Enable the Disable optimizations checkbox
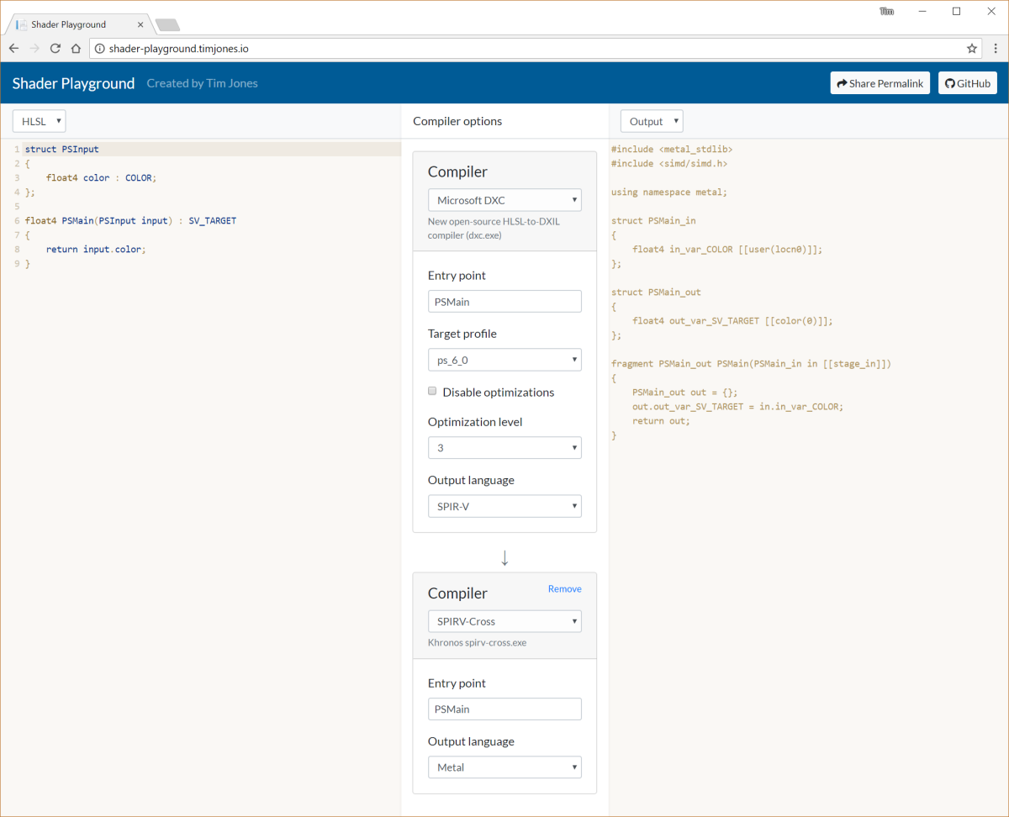This screenshot has height=817, width=1009. tap(432, 391)
